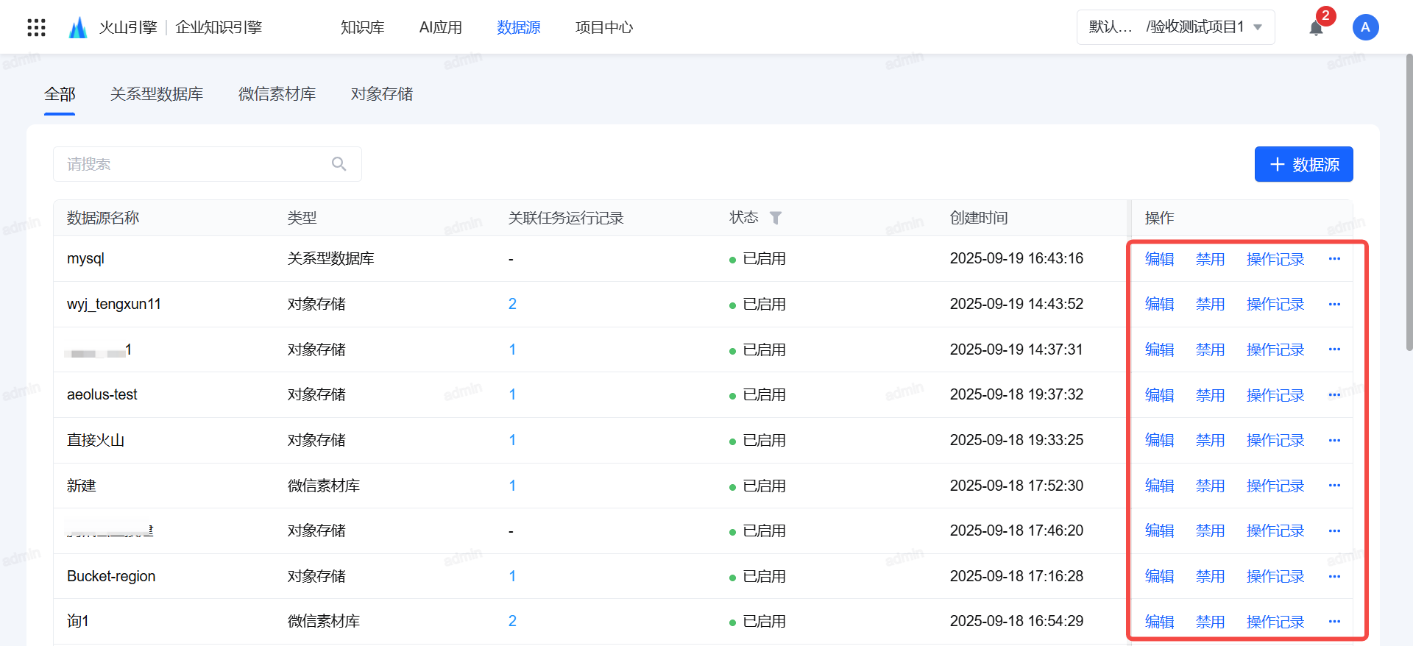The width and height of the screenshot is (1413, 646).
Task: Click the add 数据源 button
Action: tap(1303, 164)
